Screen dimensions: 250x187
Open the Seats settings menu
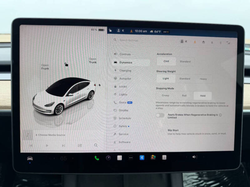123,103
